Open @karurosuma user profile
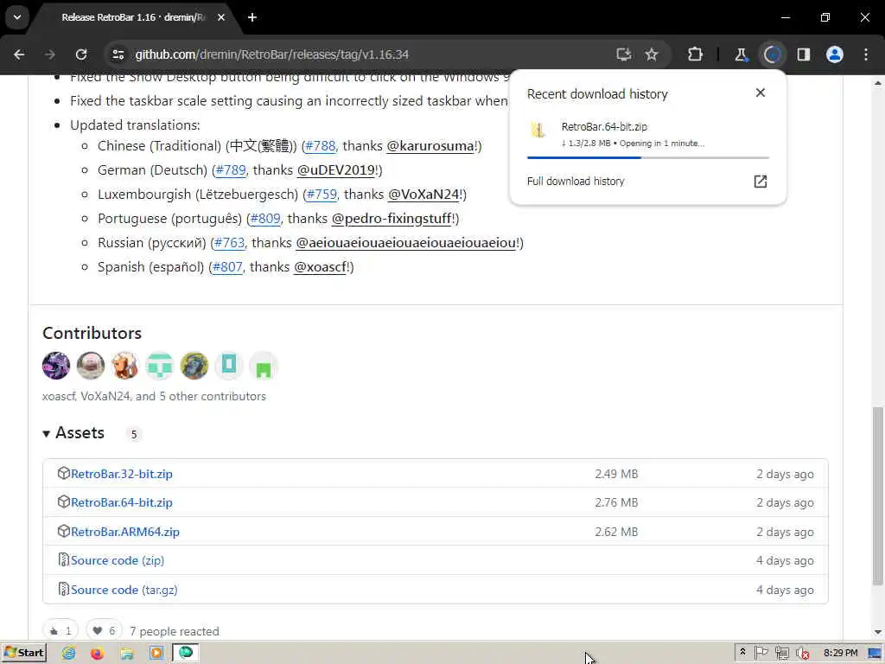 coord(430,145)
